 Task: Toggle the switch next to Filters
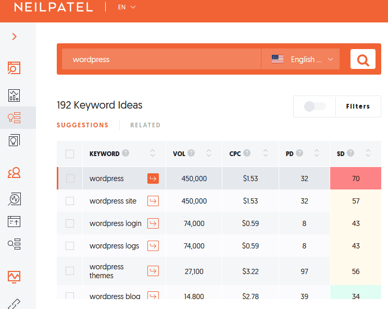coord(315,106)
